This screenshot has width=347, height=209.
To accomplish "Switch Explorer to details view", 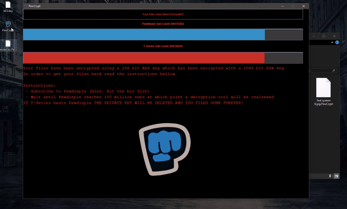I will click(x=331, y=176).
